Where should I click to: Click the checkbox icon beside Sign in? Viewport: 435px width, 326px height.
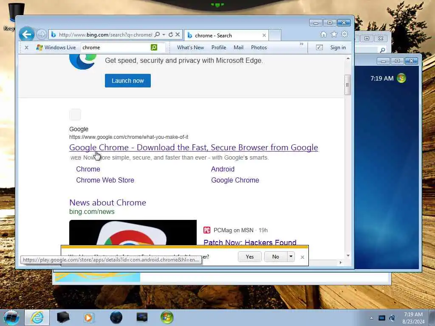click(x=319, y=48)
